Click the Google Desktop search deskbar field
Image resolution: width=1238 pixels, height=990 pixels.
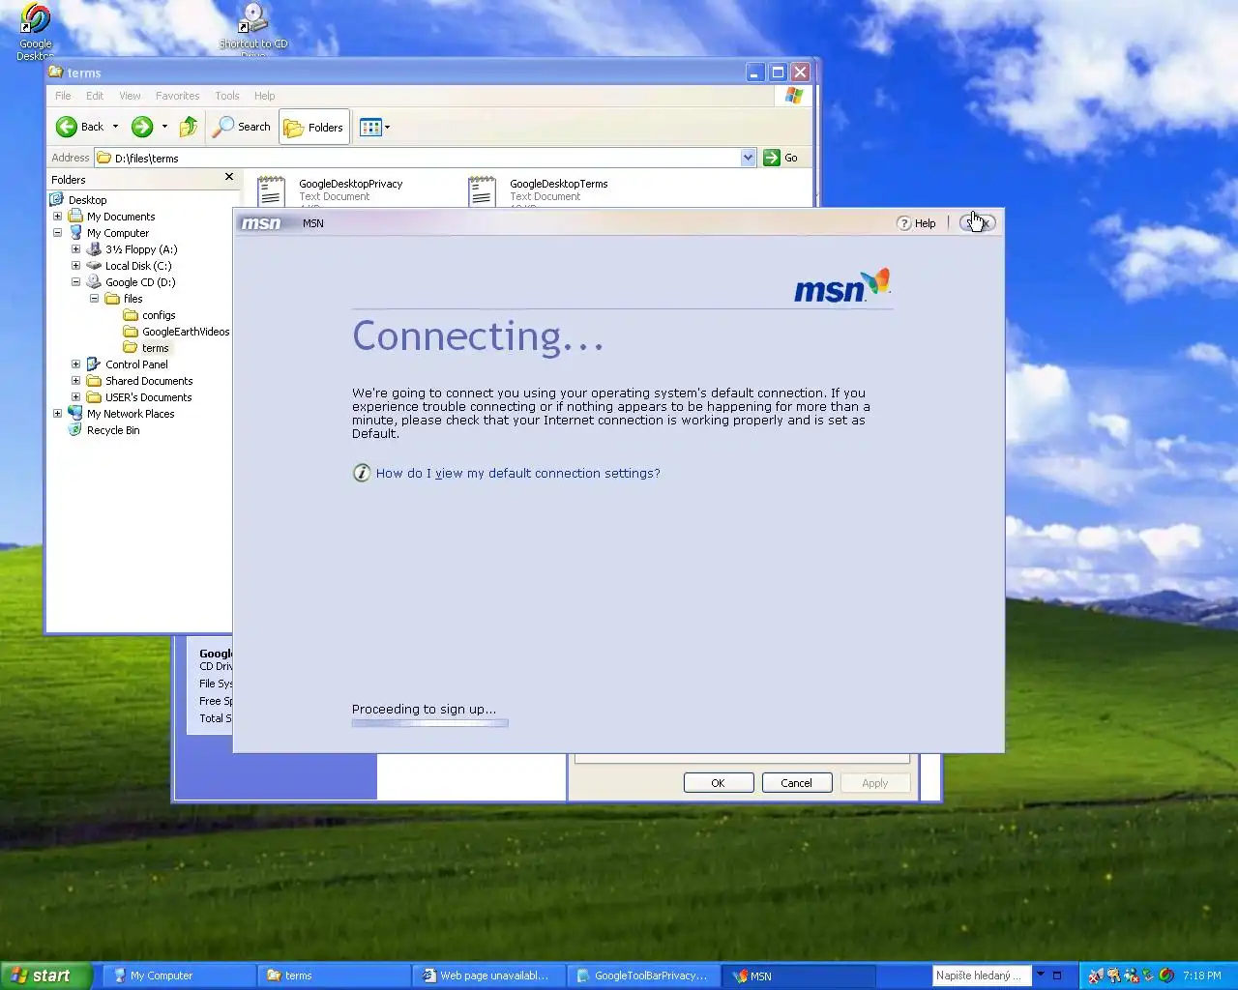981,975
